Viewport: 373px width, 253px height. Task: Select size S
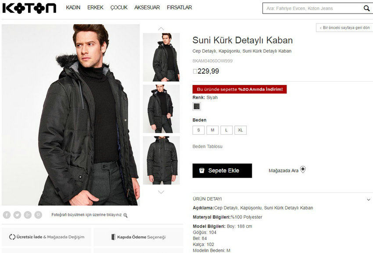[x=198, y=130]
